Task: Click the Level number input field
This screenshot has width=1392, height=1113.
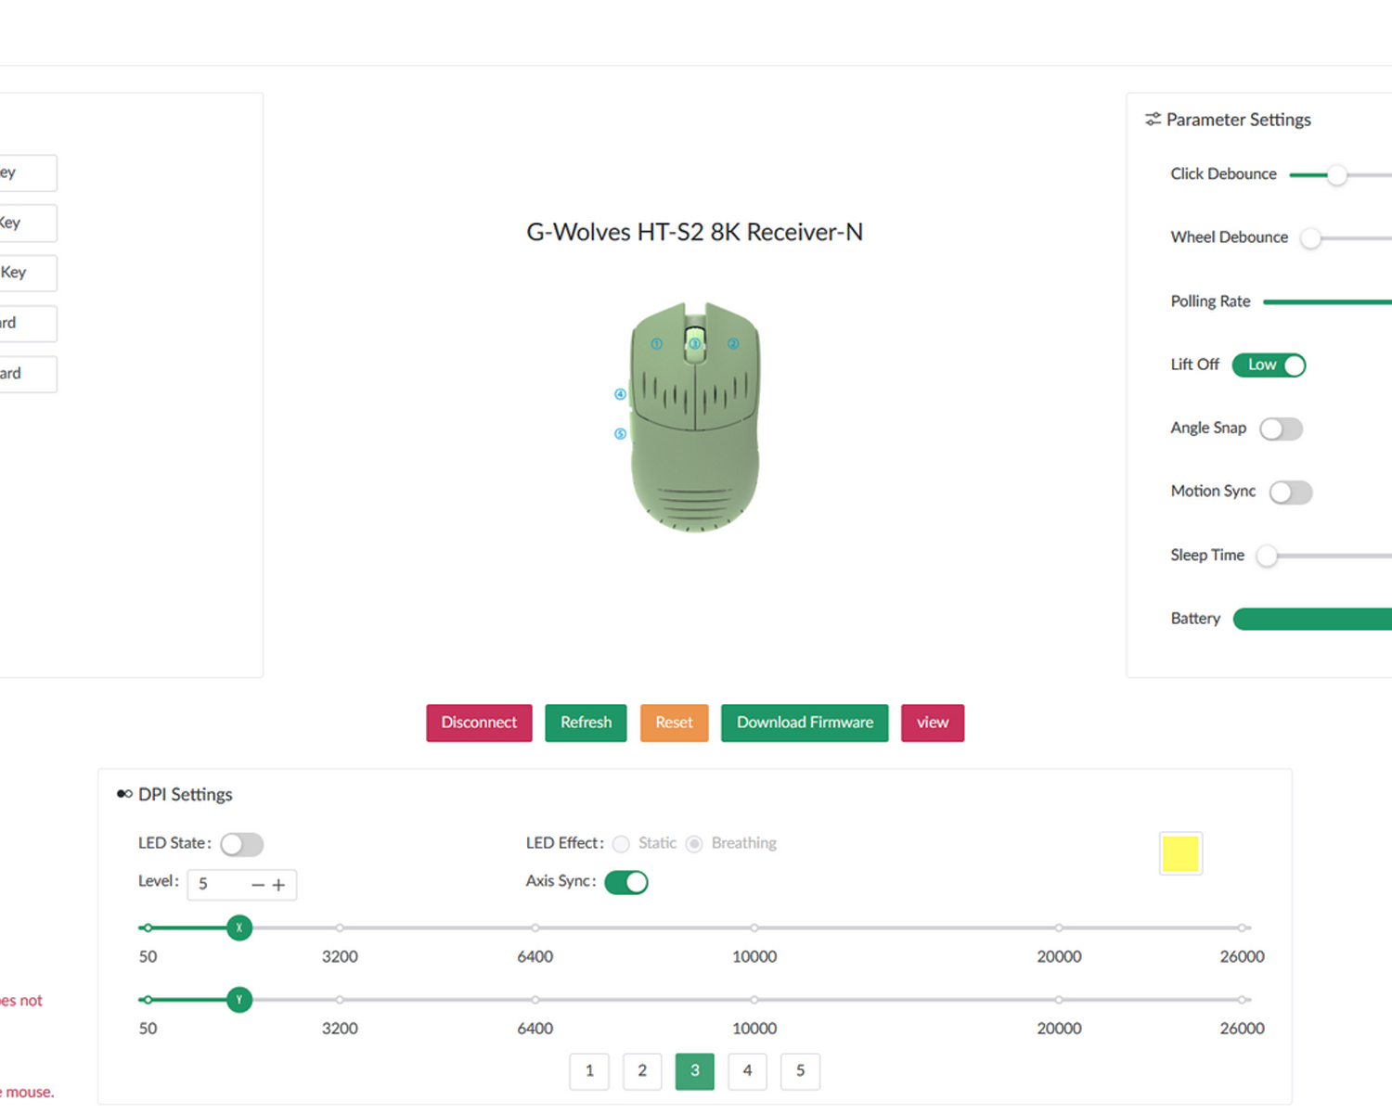Action: coord(242,885)
